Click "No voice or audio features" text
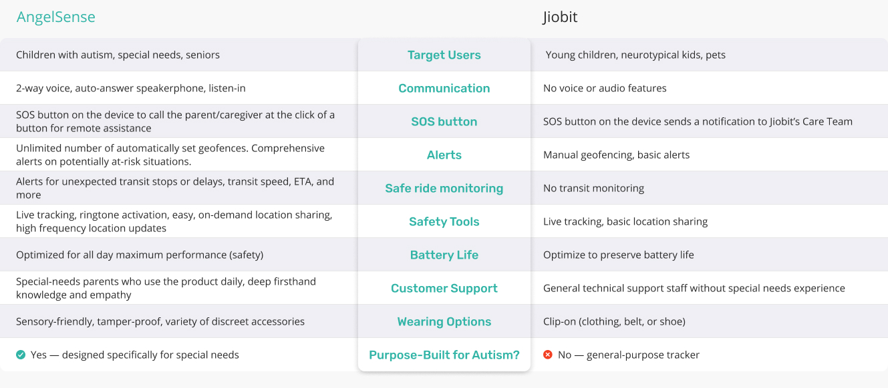The width and height of the screenshot is (888, 388). 605,88
